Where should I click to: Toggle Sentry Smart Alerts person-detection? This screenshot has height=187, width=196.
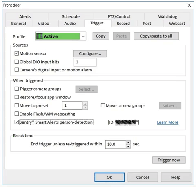pyautogui.click(x=17, y=122)
